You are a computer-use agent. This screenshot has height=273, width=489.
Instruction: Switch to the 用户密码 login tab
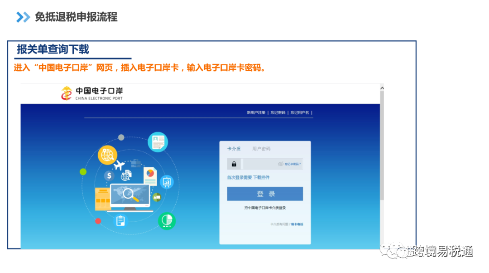click(262, 148)
